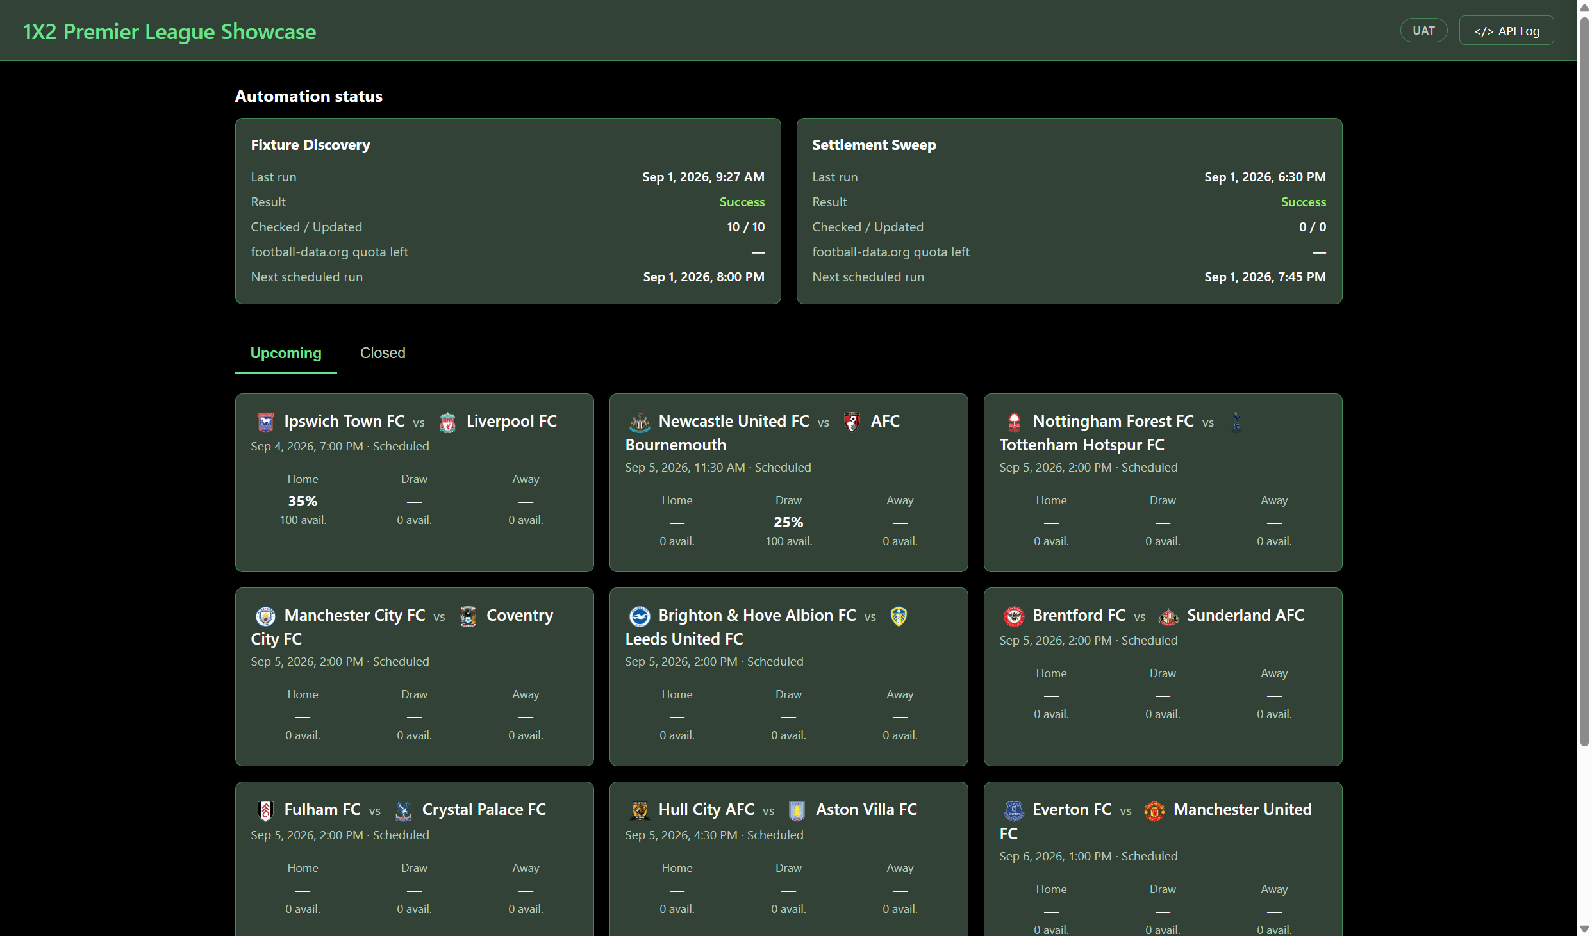This screenshot has height=936, width=1592.
Task: Click 'Sep 1, 2026, 8:00 PM' next run
Action: click(704, 277)
